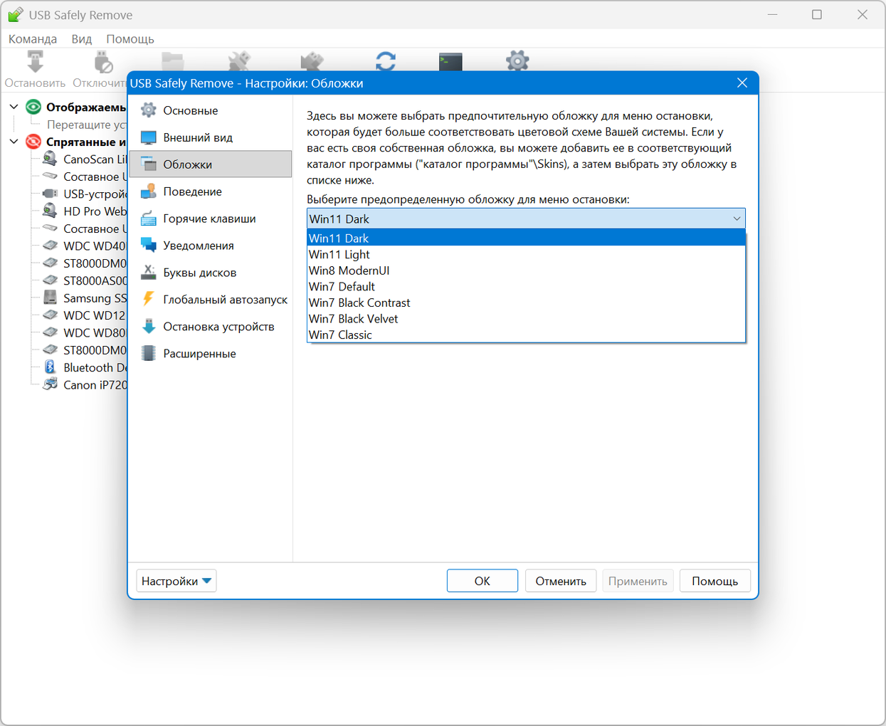Open the Помощь menu in menu bar

point(130,39)
